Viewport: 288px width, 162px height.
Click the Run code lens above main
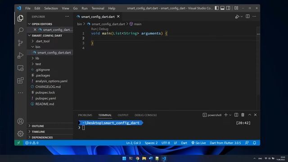pyautogui.click(x=94, y=29)
